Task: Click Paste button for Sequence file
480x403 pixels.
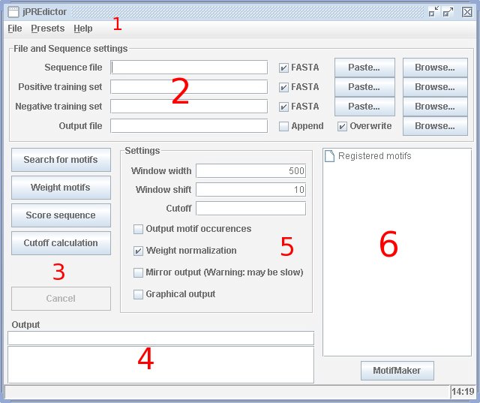Action: tap(364, 68)
